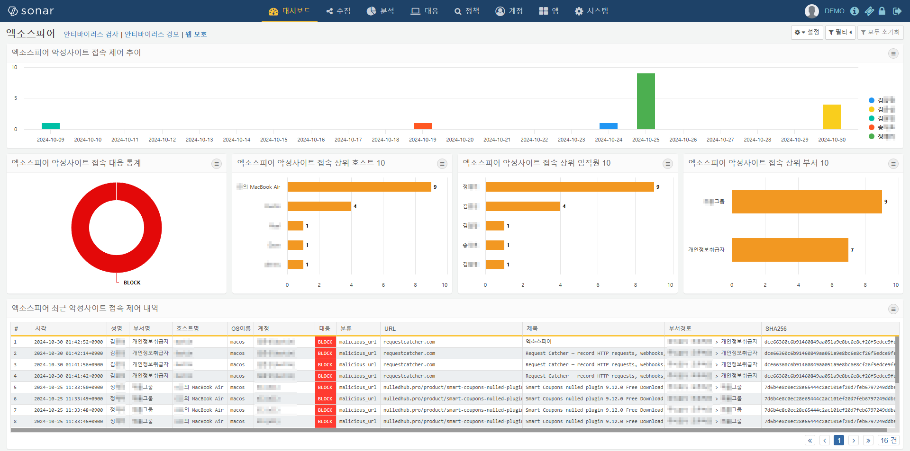Image resolution: width=910 pixels, height=451 pixels.
Task: Click the blue bar on 2024-10-24
Action: point(609,126)
